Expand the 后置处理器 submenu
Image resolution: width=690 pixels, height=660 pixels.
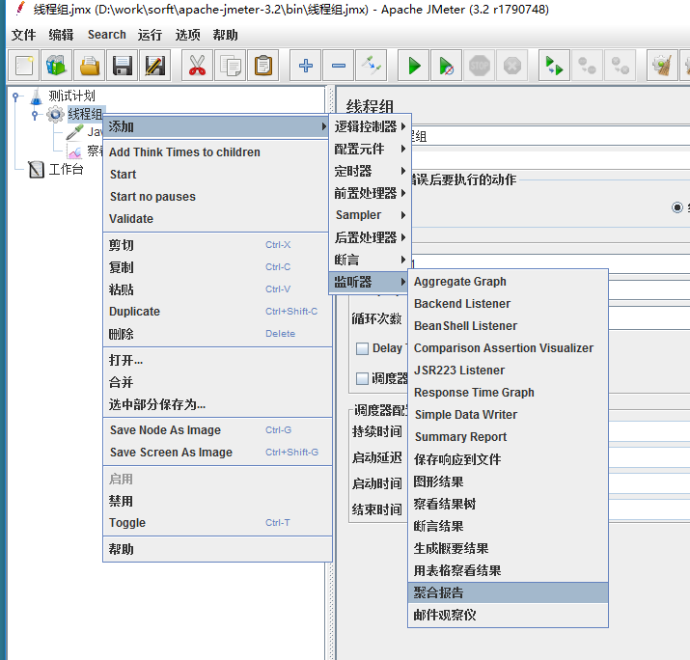pyautogui.click(x=370, y=237)
